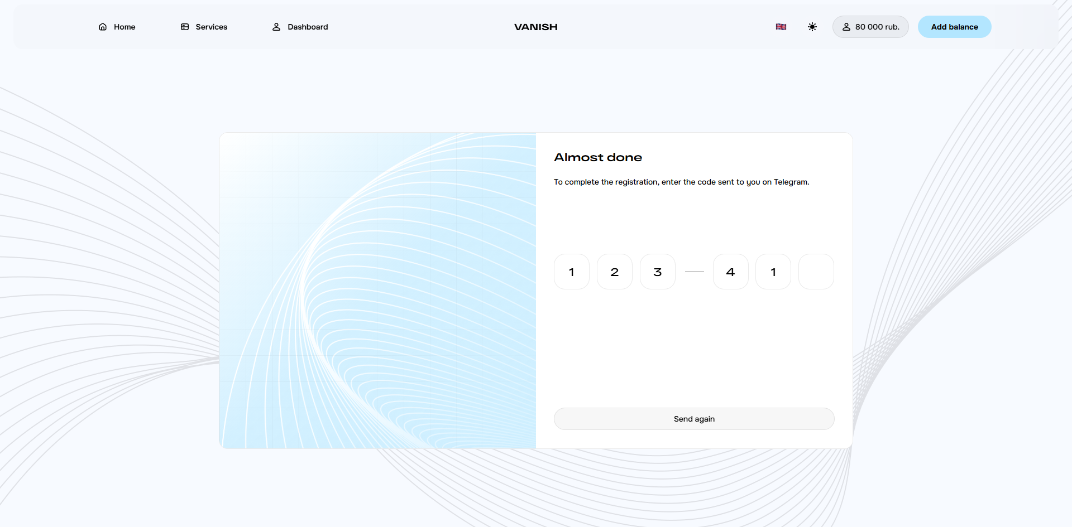Viewport: 1072px width, 527px height.
Task: Select the first code box containing 1
Action: click(571, 272)
